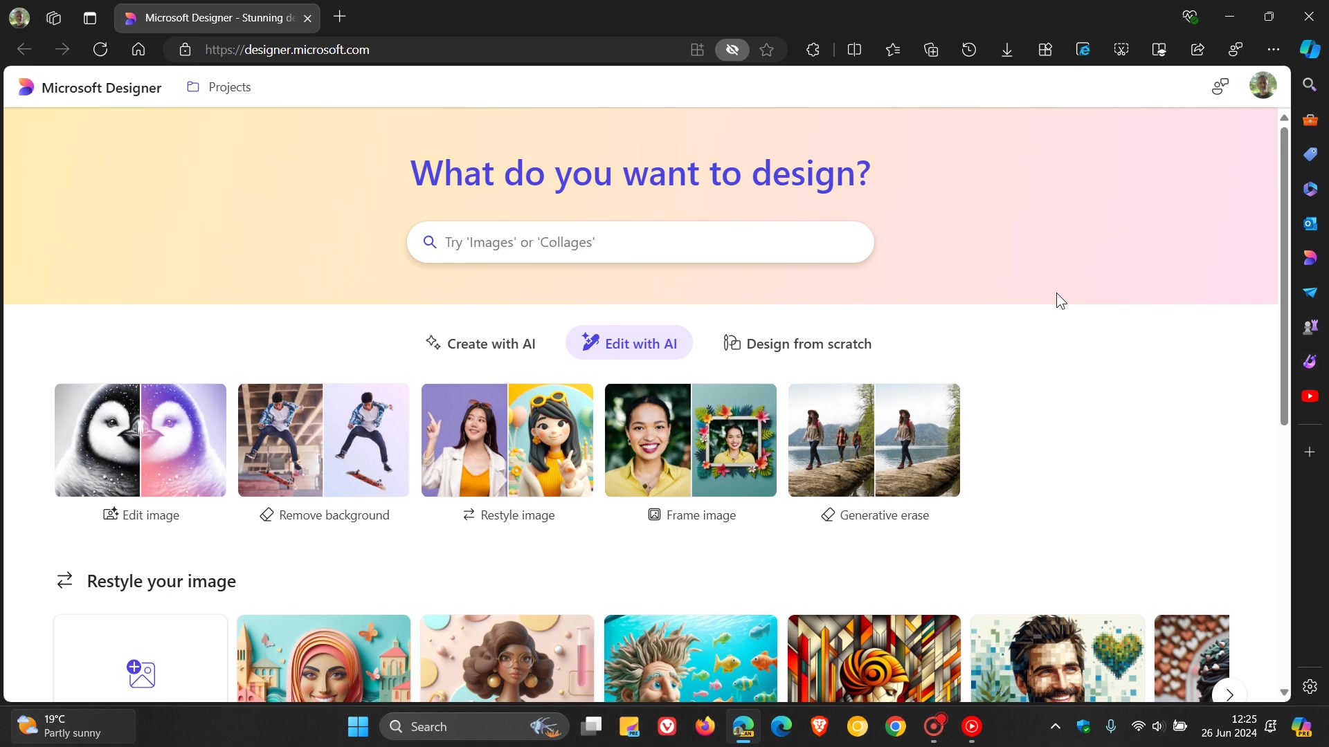Open browser Collections

coord(931,49)
